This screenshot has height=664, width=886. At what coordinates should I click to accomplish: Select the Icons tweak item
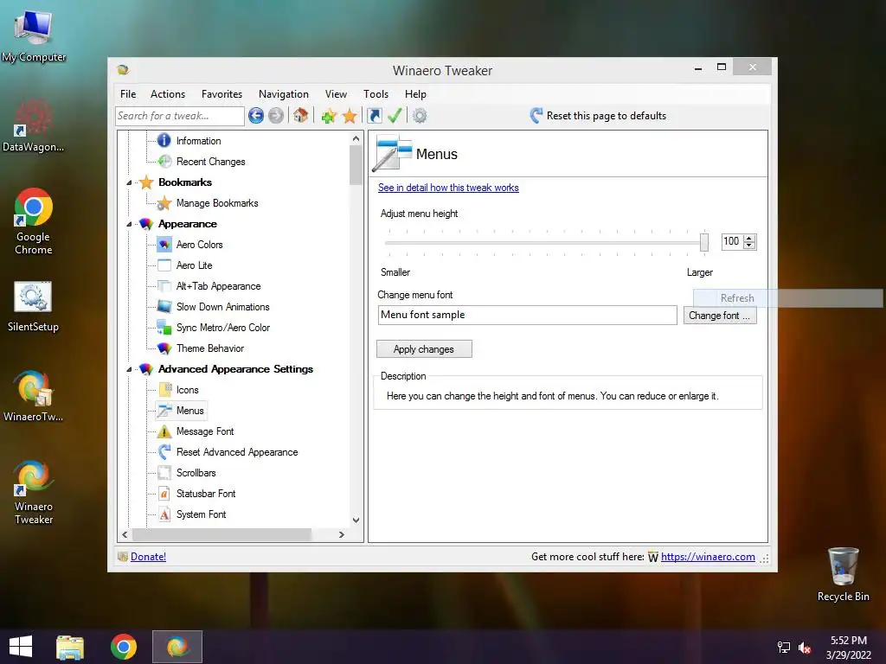187,390
